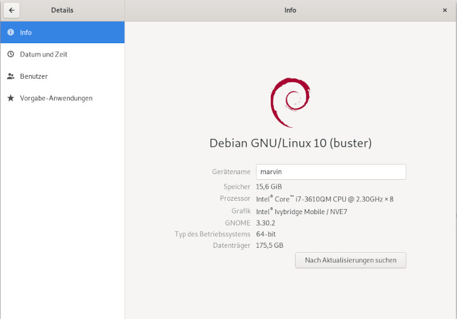Click the OS type value 64-bit
The image size is (457, 319).
click(x=266, y=234)
